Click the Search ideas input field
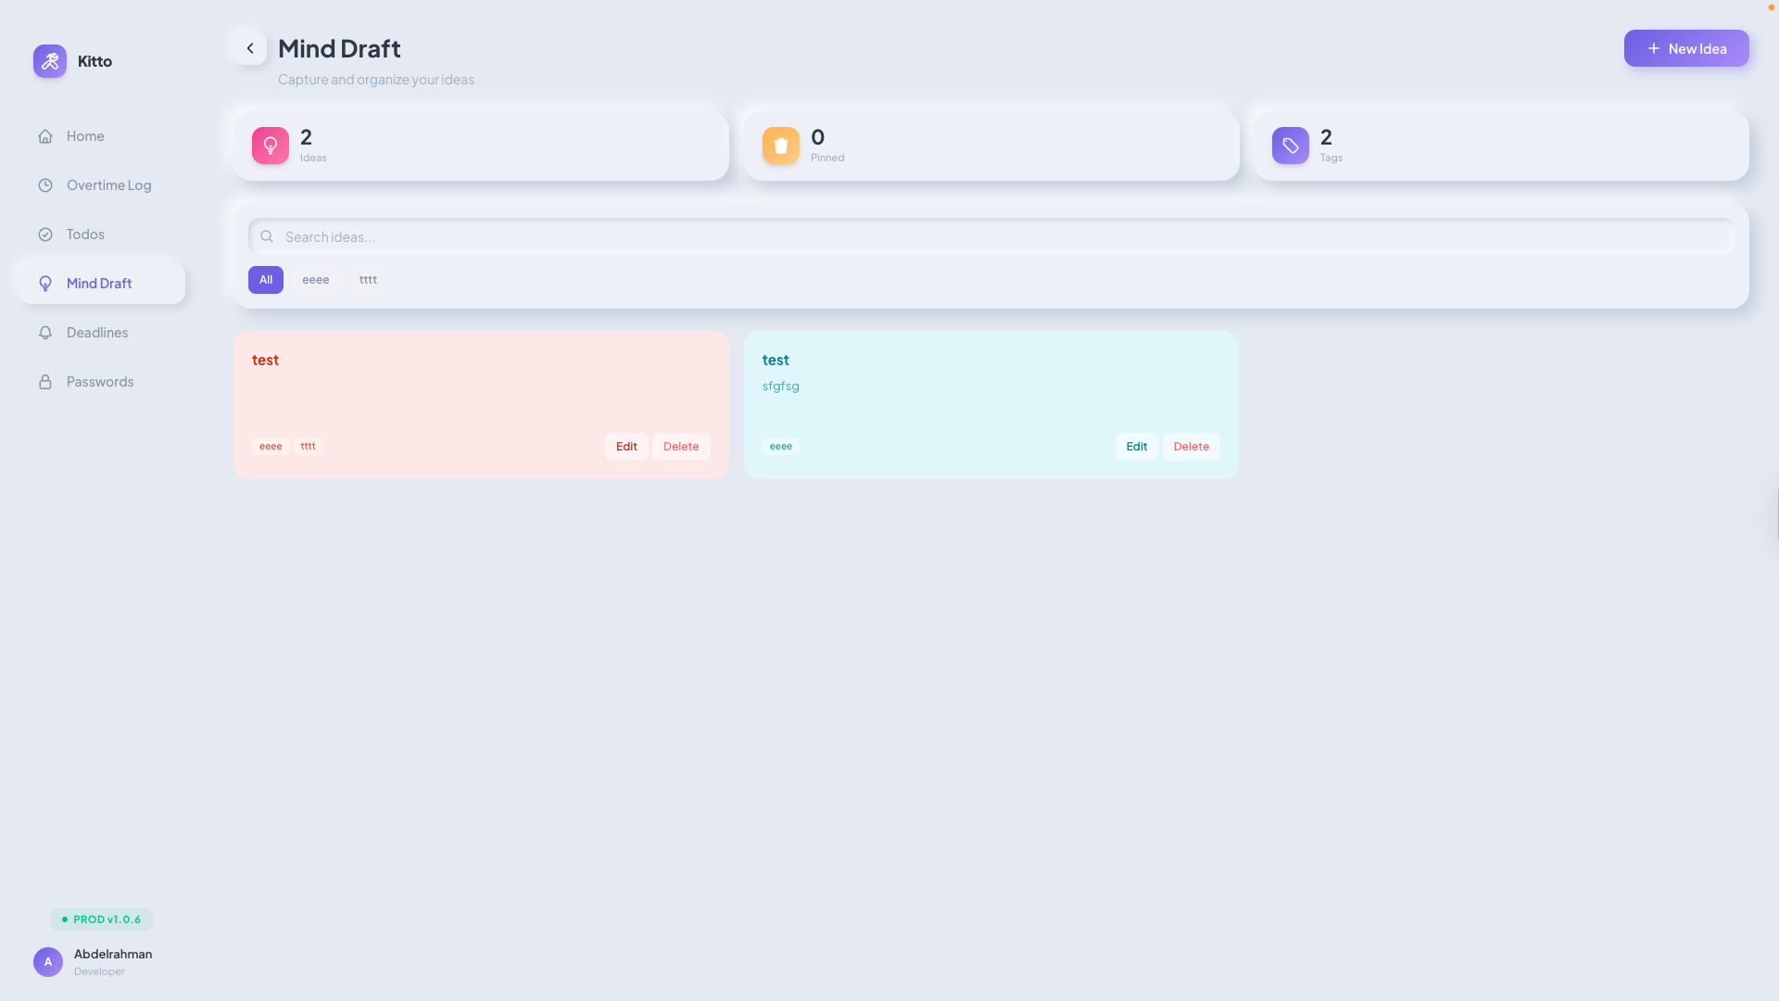 click(x=1001, y=236)
